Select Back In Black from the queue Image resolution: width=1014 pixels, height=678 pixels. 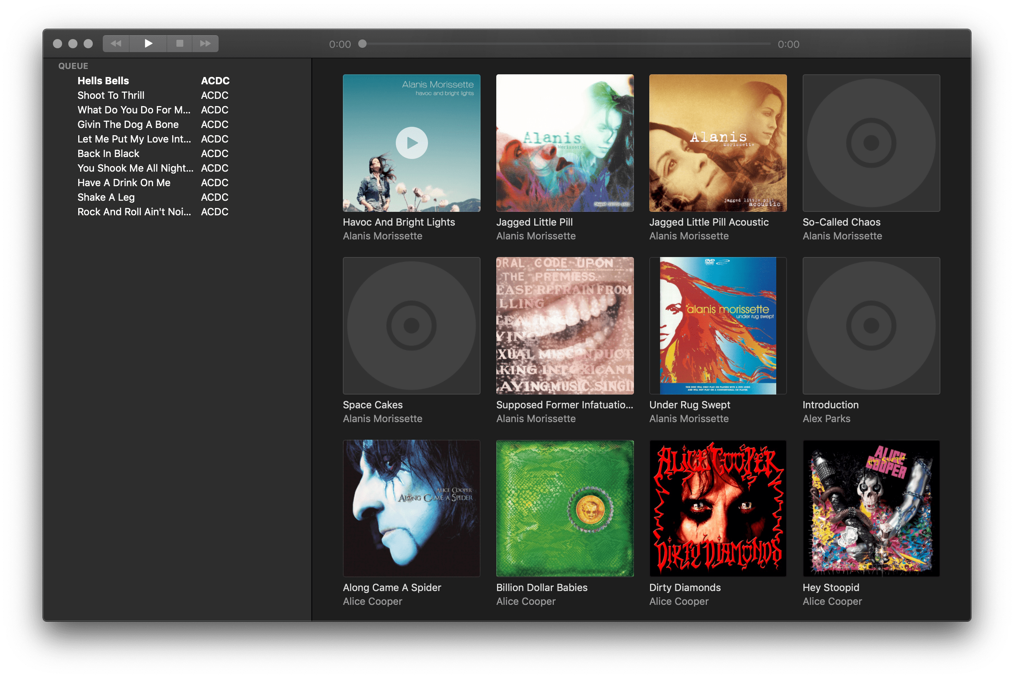pos(108,153)
